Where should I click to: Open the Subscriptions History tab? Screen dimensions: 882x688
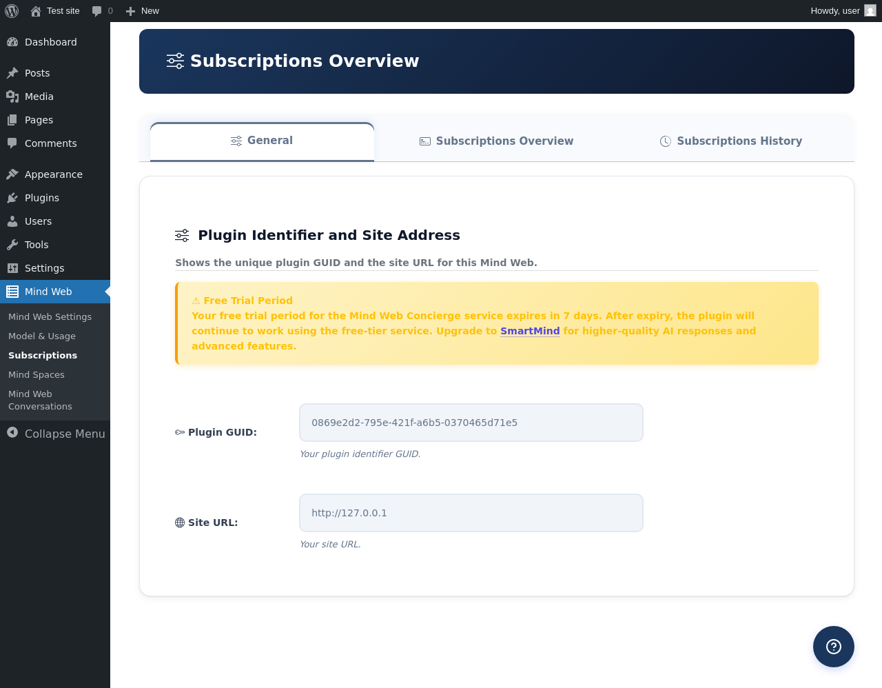tap(731, 141)
